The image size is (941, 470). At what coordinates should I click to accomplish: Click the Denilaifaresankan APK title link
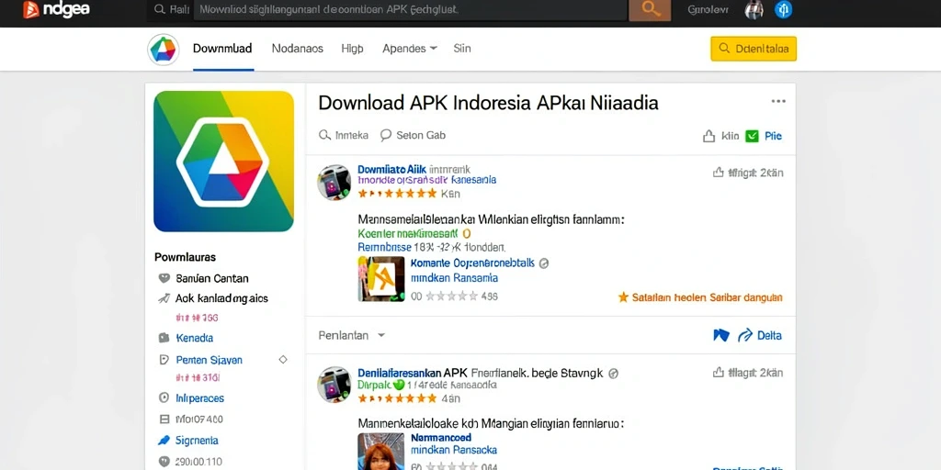(413, 373)
